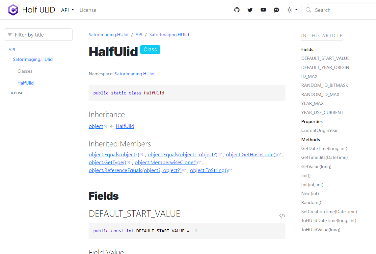
Task: Open HalfUlid link under Inheritance
Action: pos(125,126)
